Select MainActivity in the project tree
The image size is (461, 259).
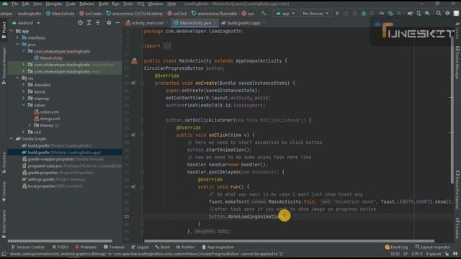pos(48,58)
